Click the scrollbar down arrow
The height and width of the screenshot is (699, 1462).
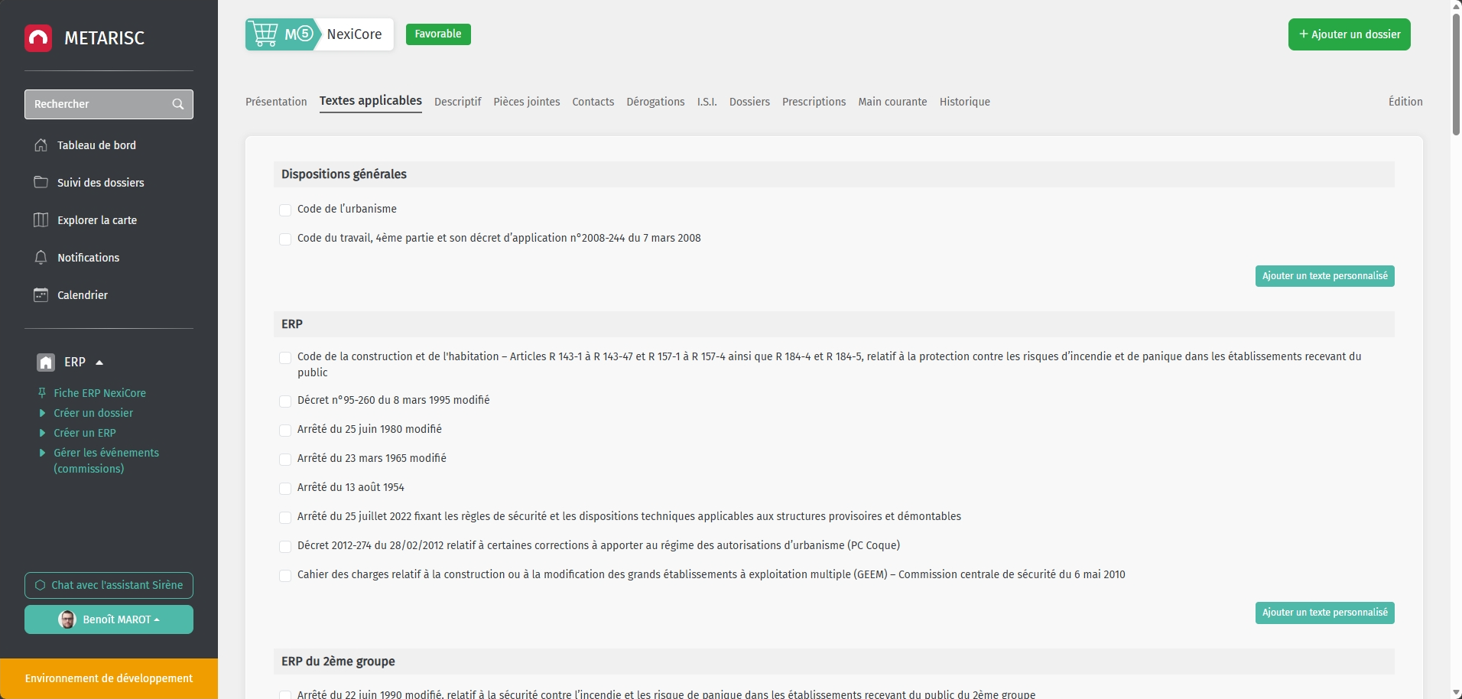point(1456,693)
